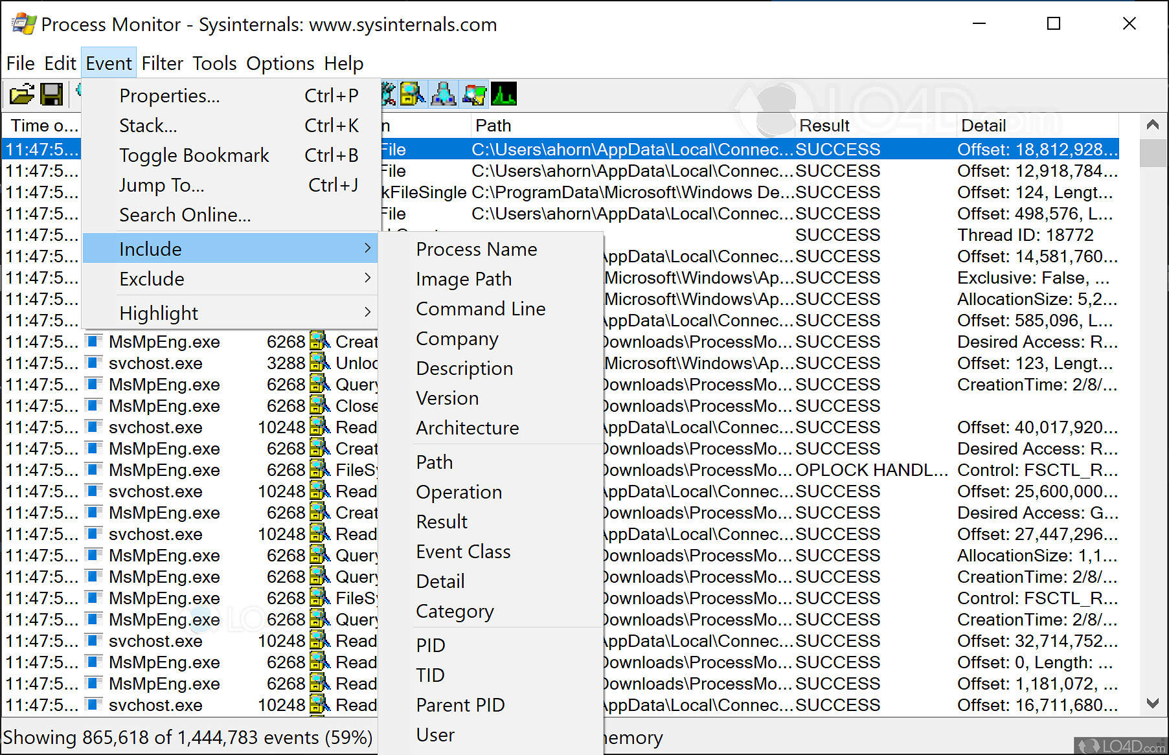Viewport: 1169px width, 755px height.
Task: Select the C:\ProgramData\Microsoft\Windows De... path cell
Action: (632, 192)
